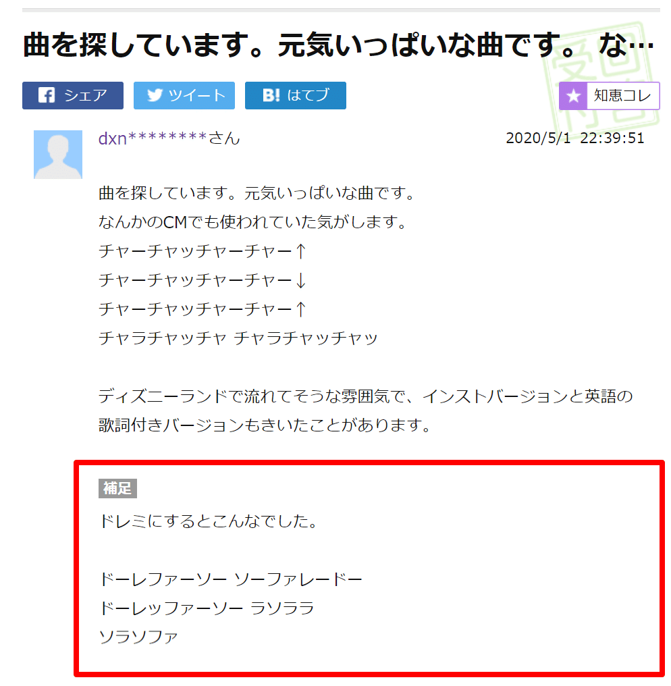Click the question title heading
The width and height of the screenshot is (671, 686).
[338, 45]
